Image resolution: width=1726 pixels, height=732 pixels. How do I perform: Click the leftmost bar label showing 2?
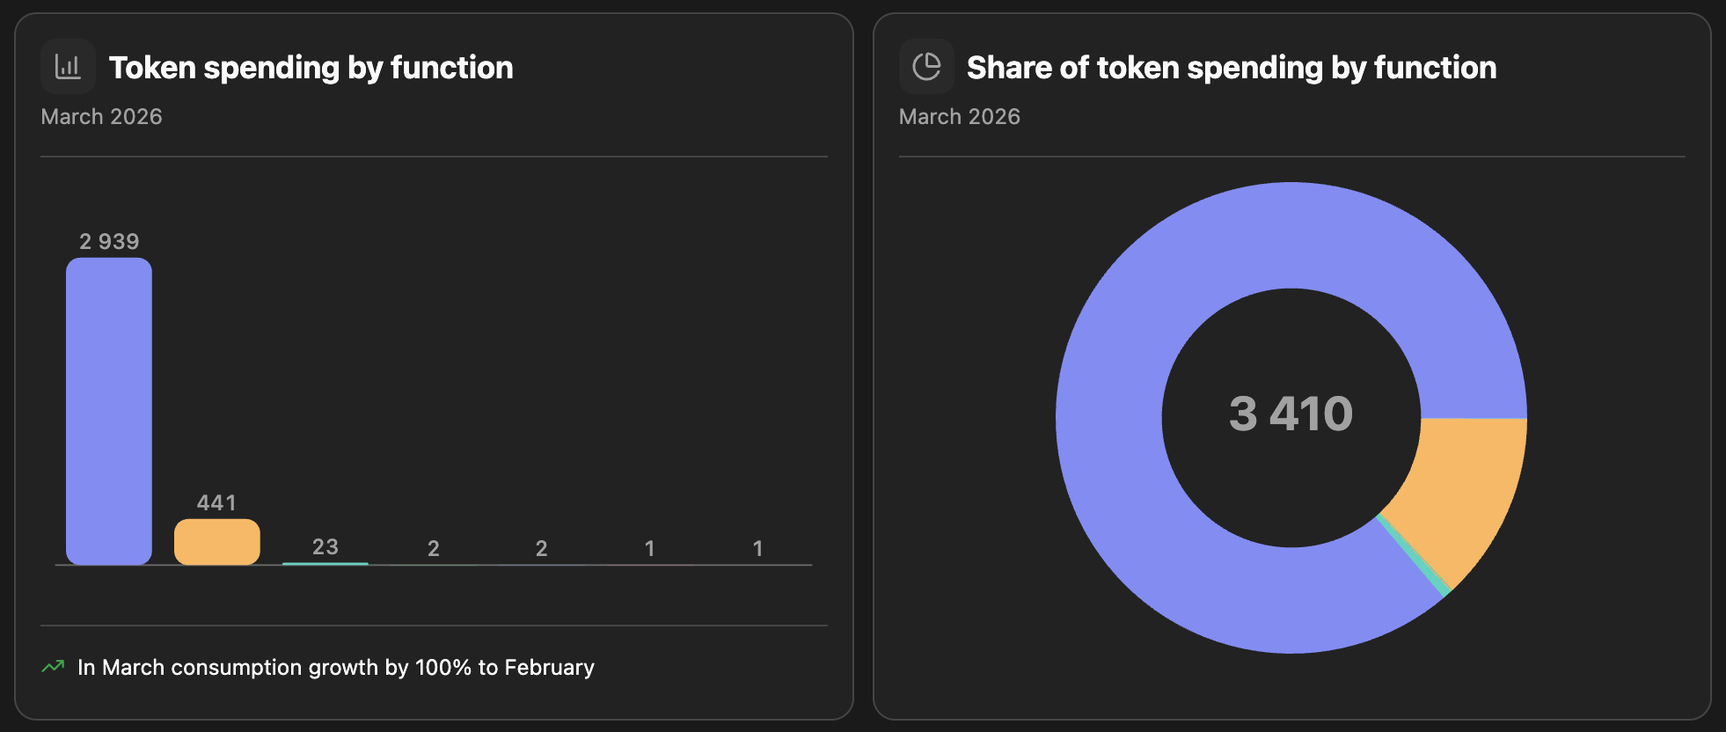(434, 548)
